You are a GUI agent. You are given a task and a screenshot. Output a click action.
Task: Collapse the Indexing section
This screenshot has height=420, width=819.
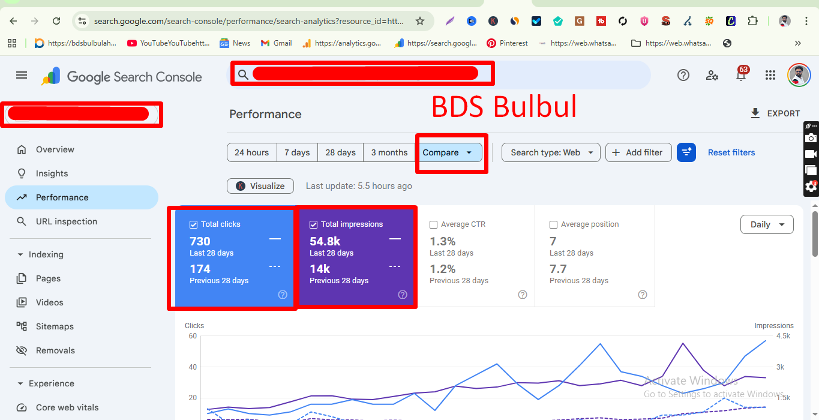point(20,254)
